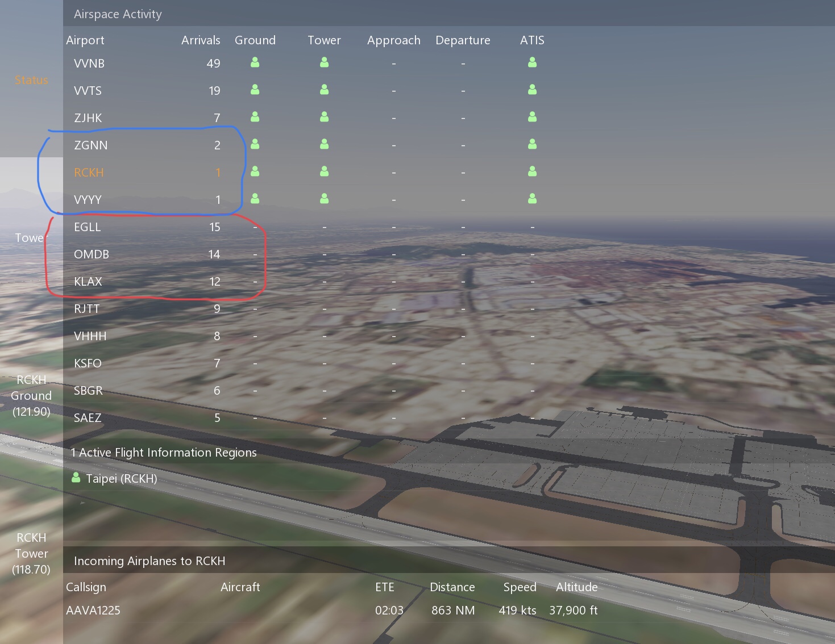Click the Aircraft column header
835x644 pixels.
[240, 587]
